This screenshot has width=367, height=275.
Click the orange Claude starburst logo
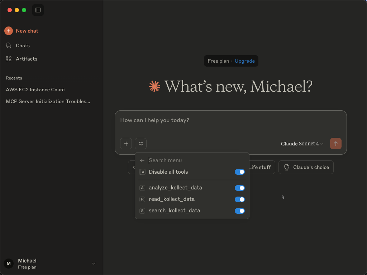[154, 86]
